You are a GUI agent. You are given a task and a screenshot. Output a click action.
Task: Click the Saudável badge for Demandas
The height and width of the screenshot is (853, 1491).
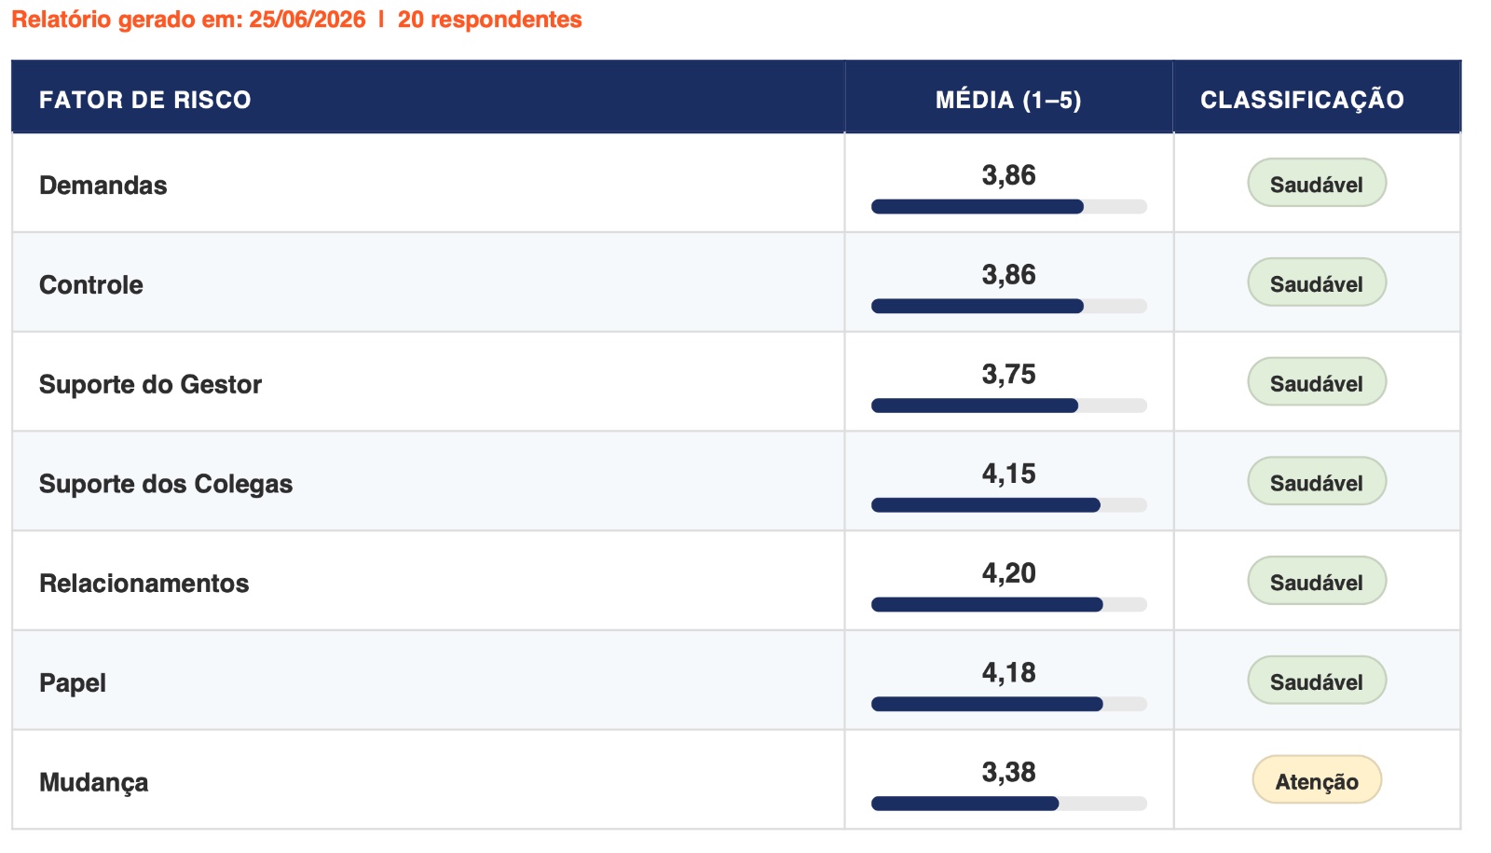point(1317,184)
